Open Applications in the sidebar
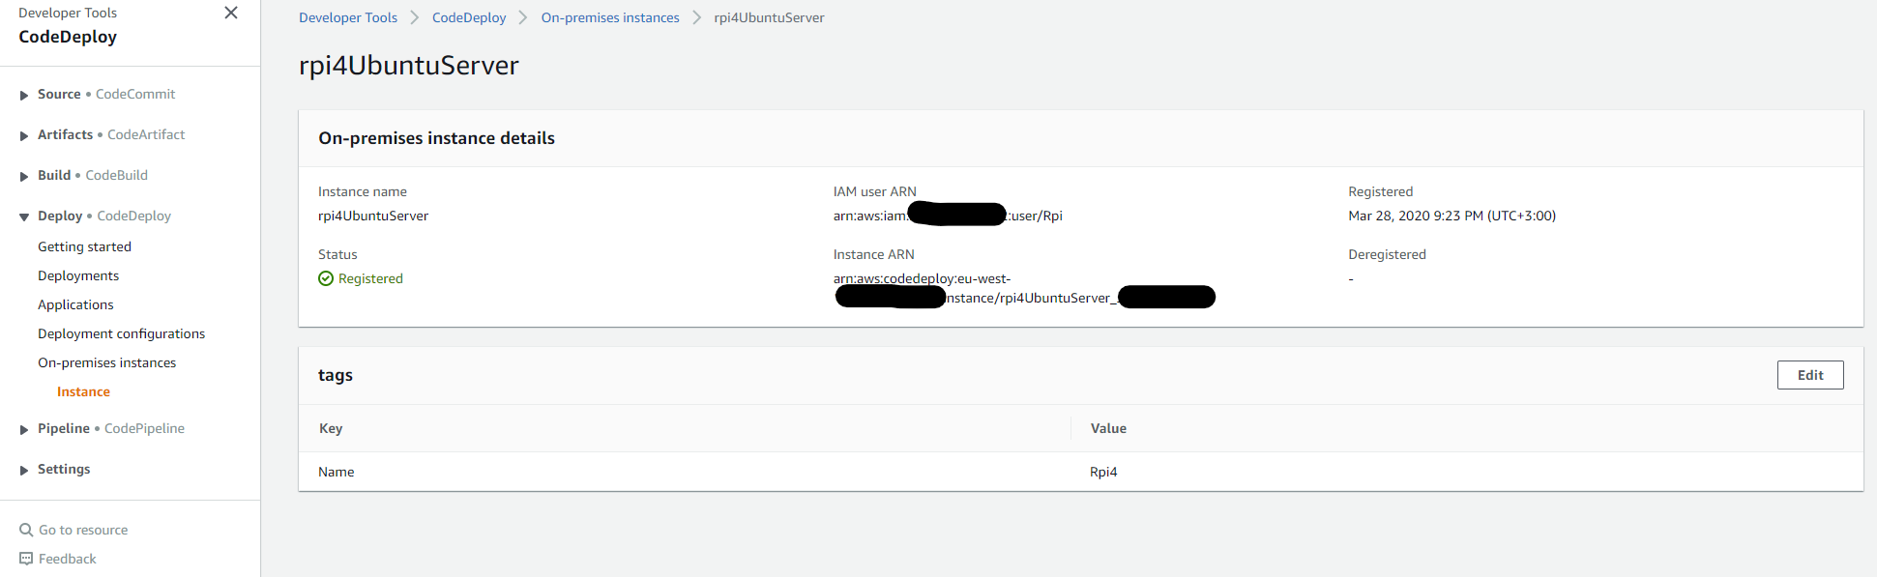 75,304
